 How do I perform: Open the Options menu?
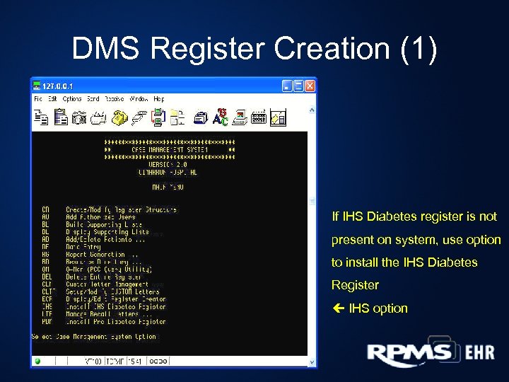[x=71, y=99]
